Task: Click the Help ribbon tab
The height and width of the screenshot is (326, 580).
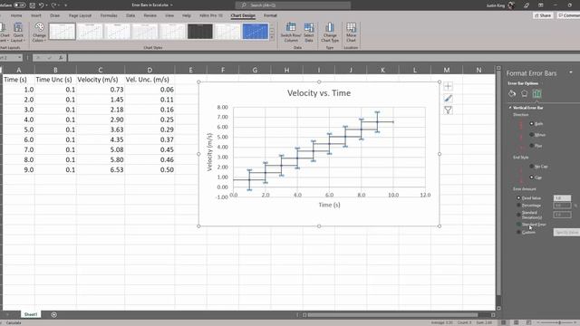Action: click(187, 15)
